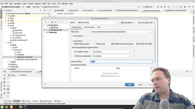Open the Terminal tool window

(26, 101)
